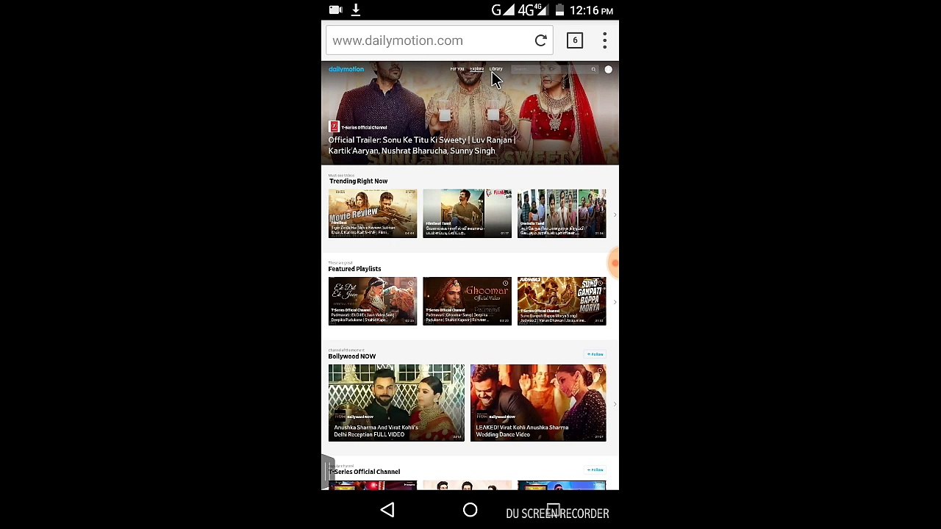Viewport: 941px width, 529px height.
Task: Open the Library tab
Action: pos(496,69)
